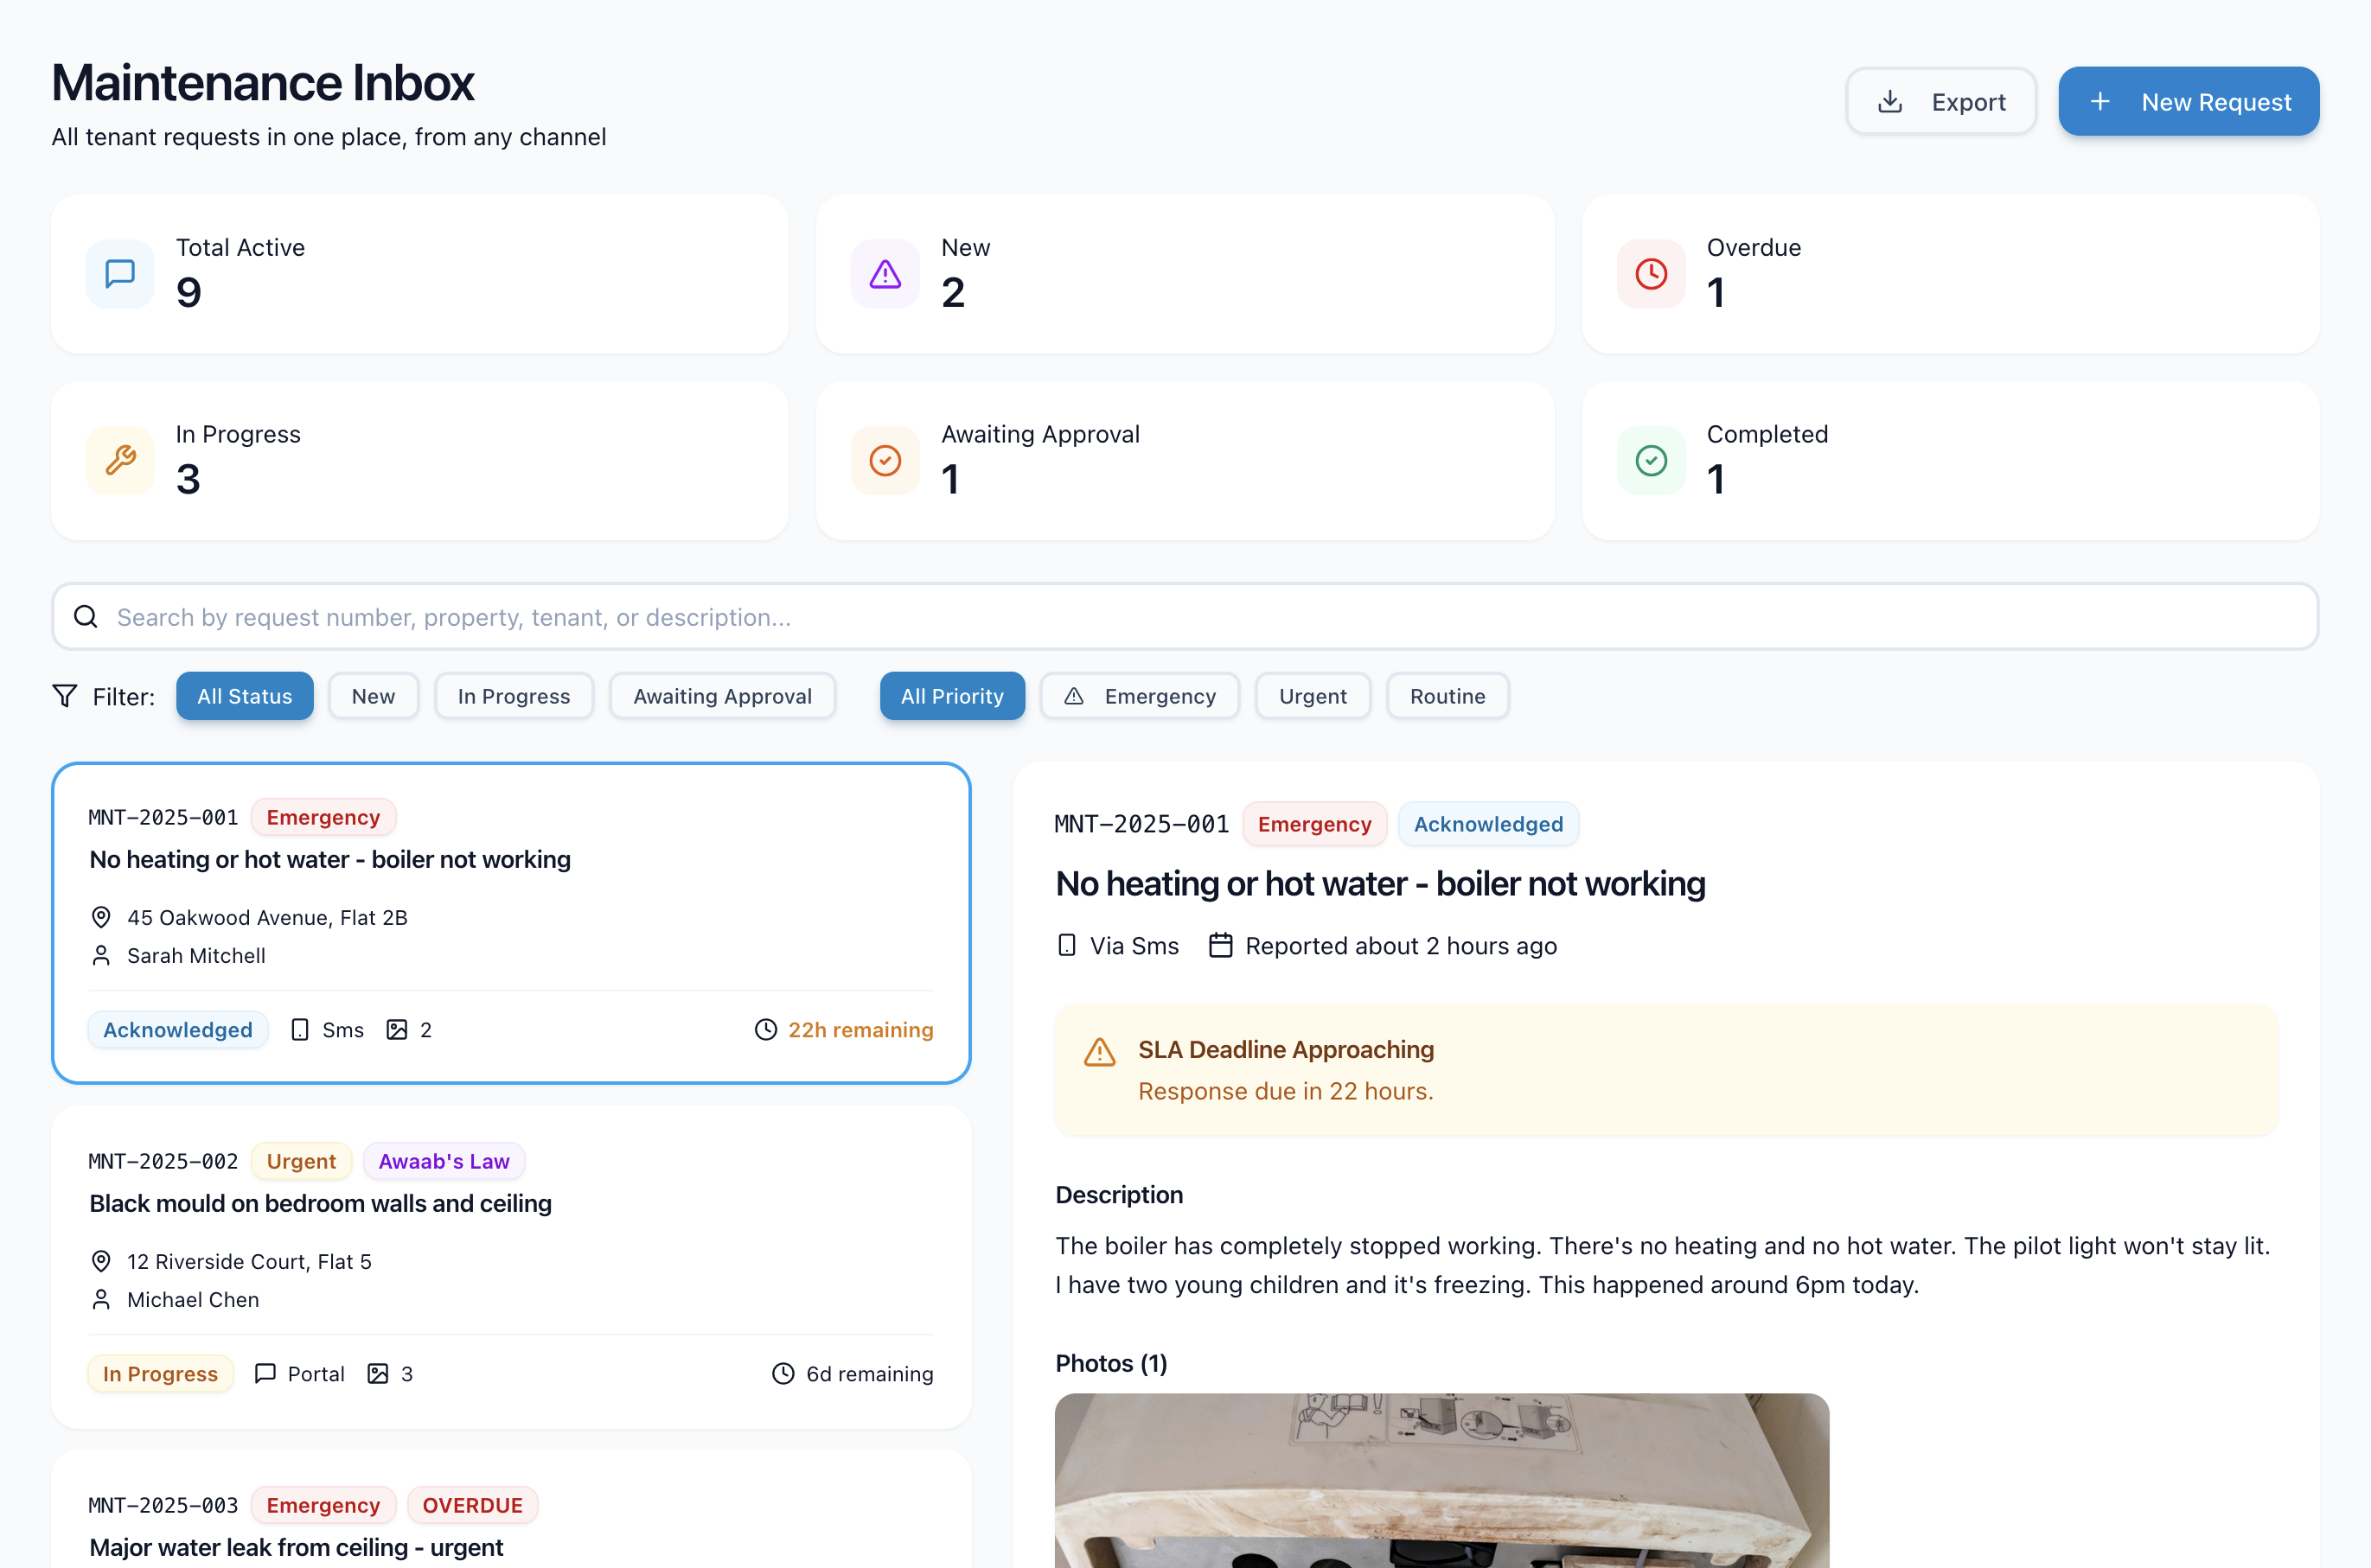Open the boiler photo thumbnail

1441,1480
